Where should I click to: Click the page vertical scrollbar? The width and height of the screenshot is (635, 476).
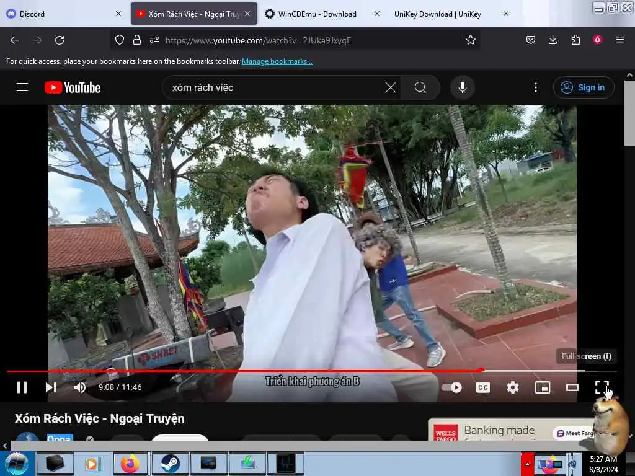(x=629, y=113)
